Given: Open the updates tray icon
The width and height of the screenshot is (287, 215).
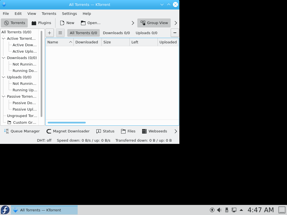Looking at the screenshot, I should (212, 210).
